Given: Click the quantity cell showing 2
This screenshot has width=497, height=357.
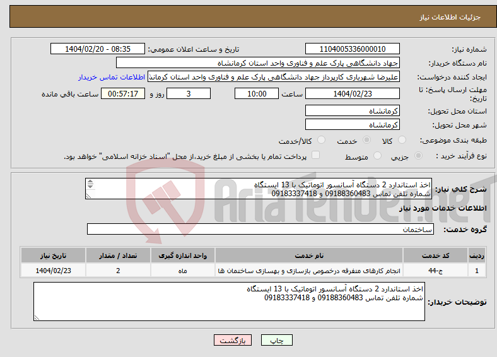Looking at the screenshot, I should (x=118, y=271).
